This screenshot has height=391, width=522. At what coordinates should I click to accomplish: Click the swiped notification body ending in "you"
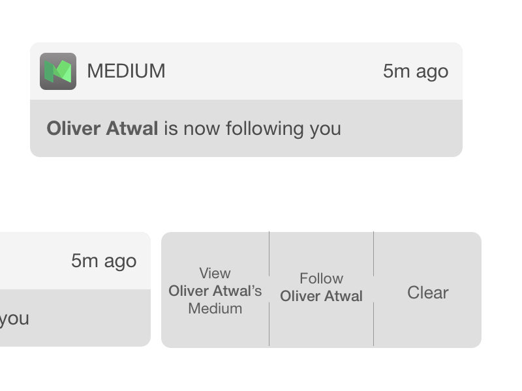(x=14, y=319)
